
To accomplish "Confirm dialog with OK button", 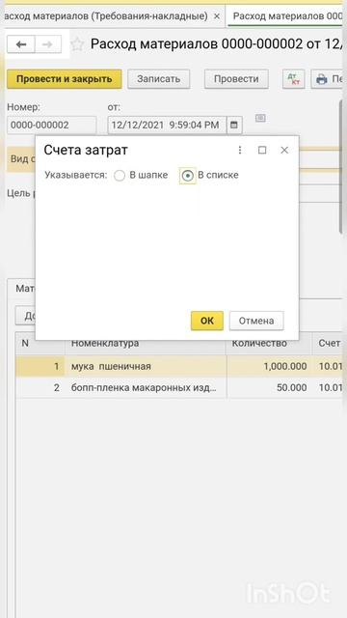I will pyautogui.click(x=207, y=321).
